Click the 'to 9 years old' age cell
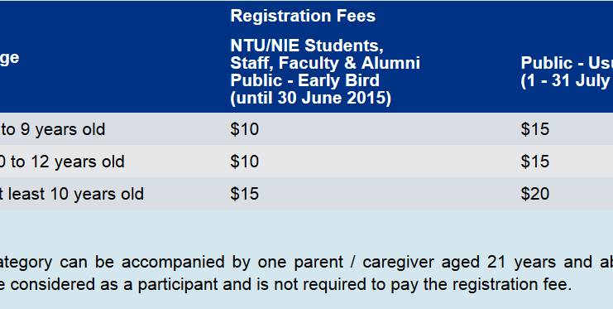Image resolution: width=613 pixels, height=309 pixels. point(53,129)
